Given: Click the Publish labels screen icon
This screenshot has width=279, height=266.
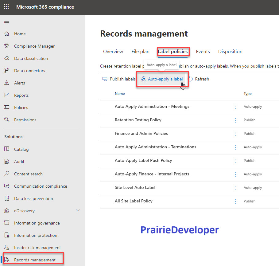Looking at the screenshot, I should pyautogui.click(x=105, y=79).
